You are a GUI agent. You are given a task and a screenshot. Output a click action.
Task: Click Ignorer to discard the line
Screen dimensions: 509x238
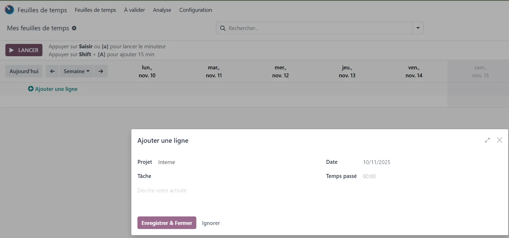coord(211,223)
